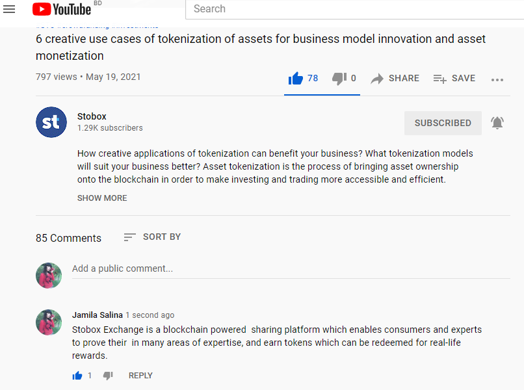The width and height of the screenshot is (524, 390).
Task: Open the '1 second ago' comment timestamp
Action: pos(150,315)
